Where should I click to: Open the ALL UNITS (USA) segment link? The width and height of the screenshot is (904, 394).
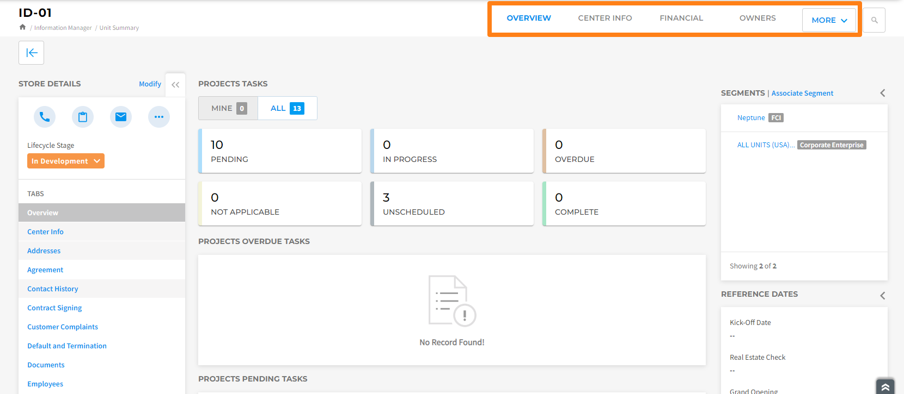765,145
